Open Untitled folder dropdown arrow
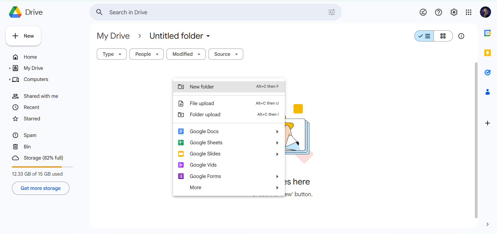497x234 pixels. pos(208,36)
